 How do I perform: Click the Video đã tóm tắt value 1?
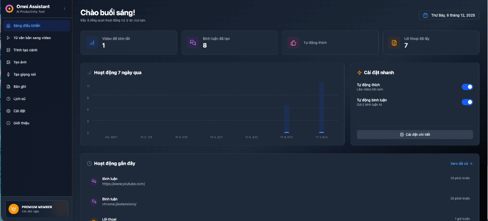tap(103, 45)
